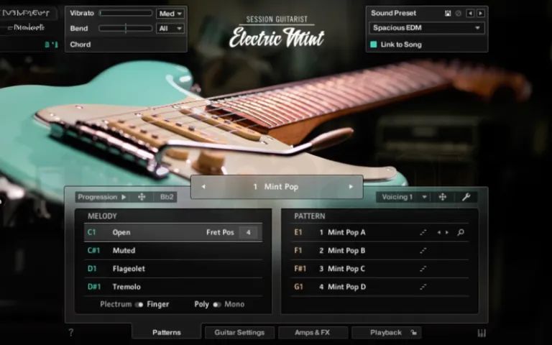Select the Tremolo melody articulation
552x345 pixels.
pos(173,287)
